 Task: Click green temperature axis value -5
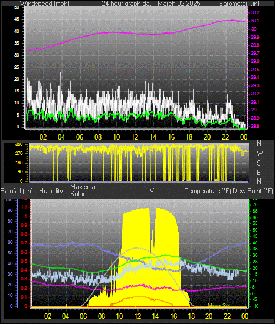click(254, 300)
